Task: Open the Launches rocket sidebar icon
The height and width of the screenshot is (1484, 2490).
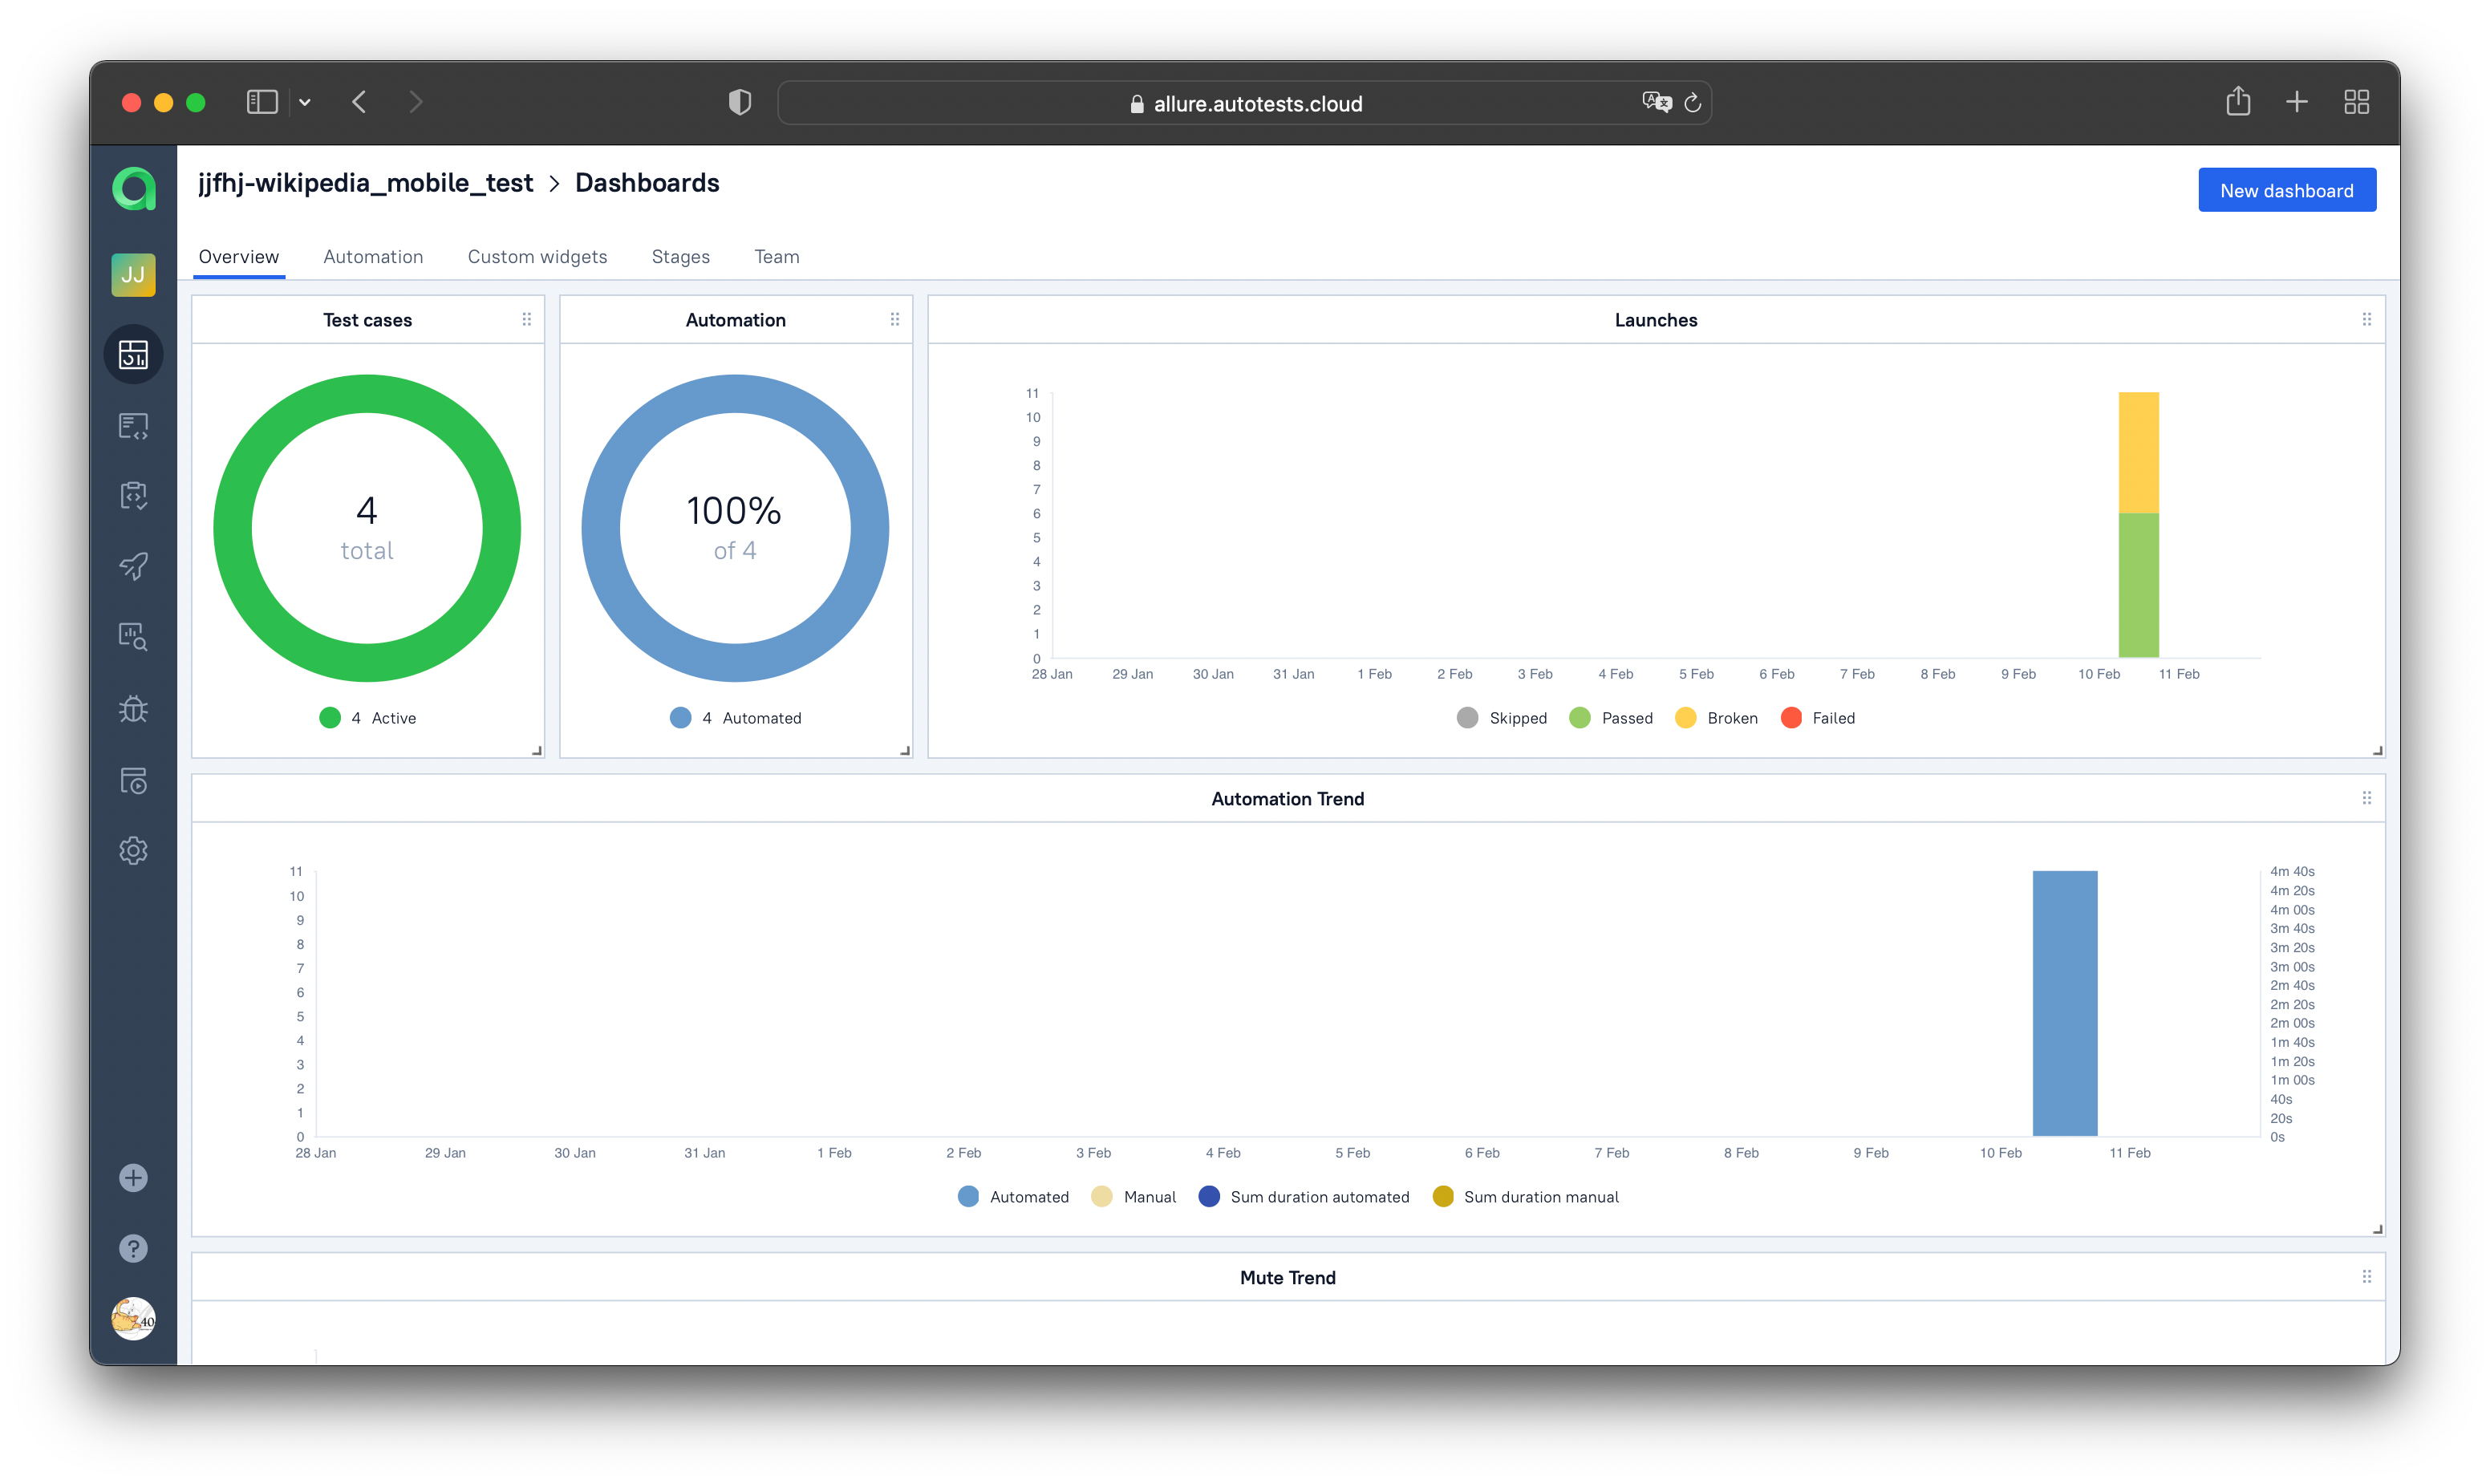Action: point(133,566)
